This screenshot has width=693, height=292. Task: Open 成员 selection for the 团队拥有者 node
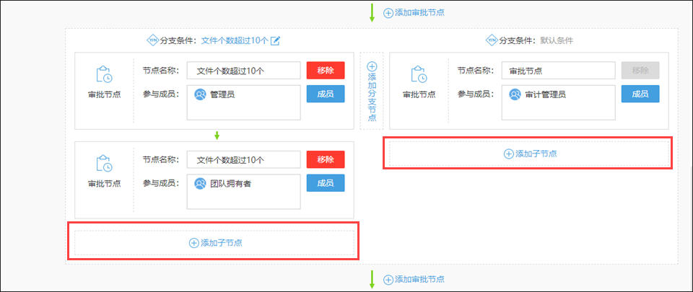point(326,183)
